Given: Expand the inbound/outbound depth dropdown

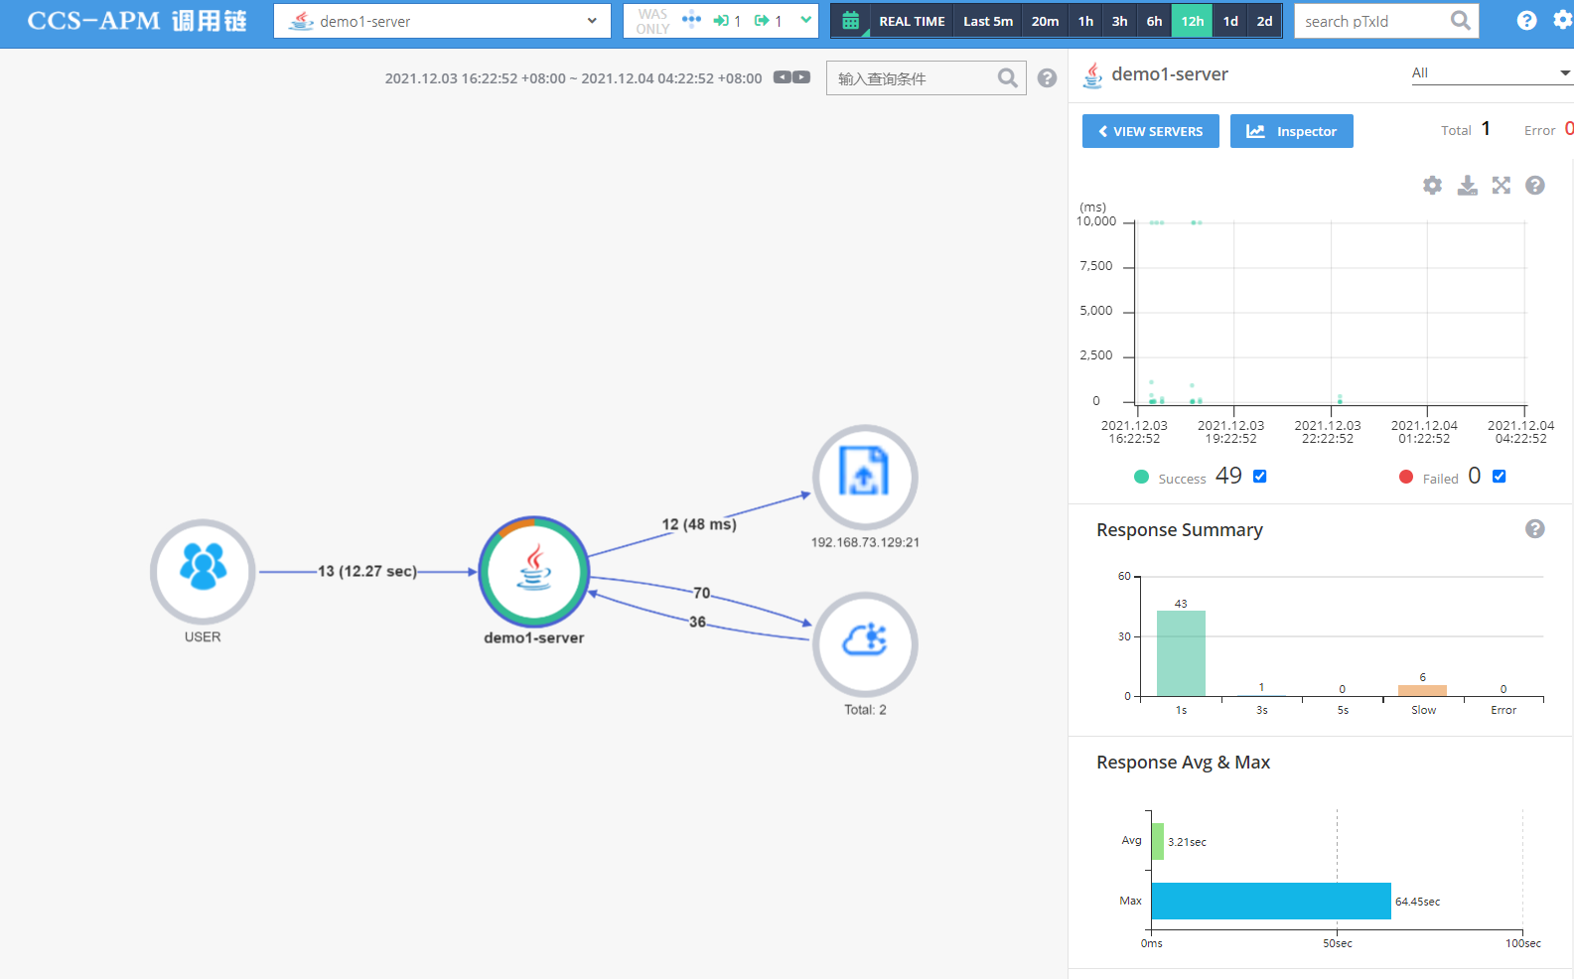Looking at the screenshot, I should pos(806,20).
